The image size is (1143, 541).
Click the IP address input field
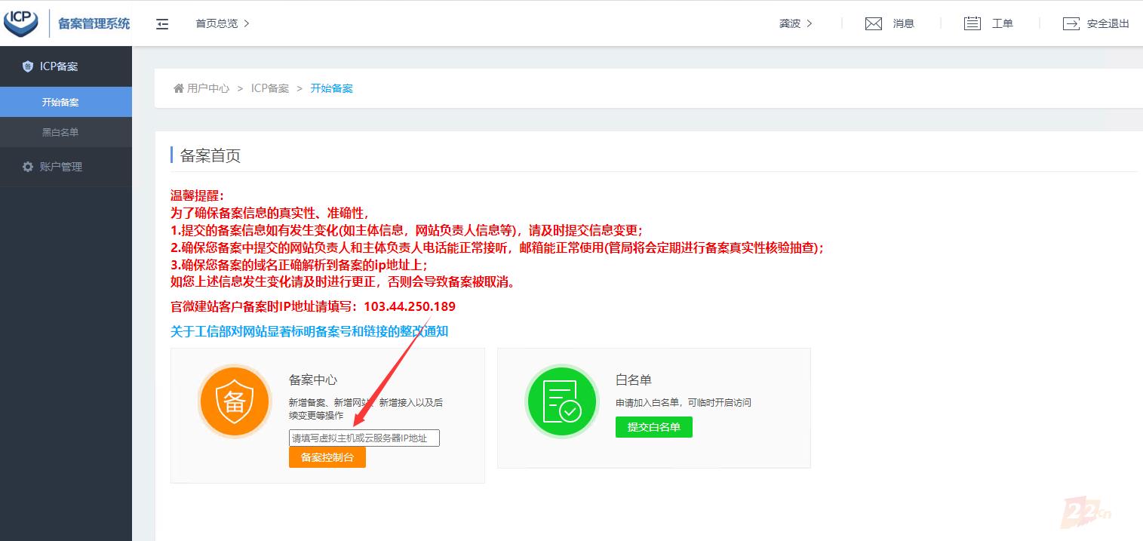(x=364, y=438)
